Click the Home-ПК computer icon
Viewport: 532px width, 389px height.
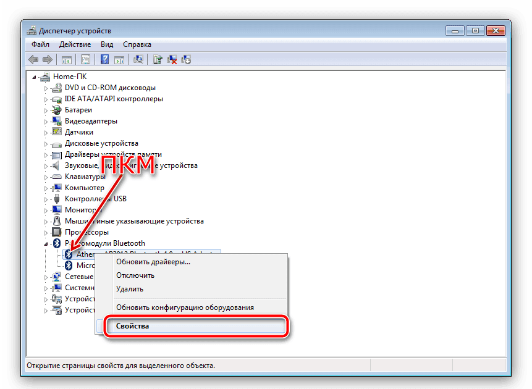(x=44, y=77)
